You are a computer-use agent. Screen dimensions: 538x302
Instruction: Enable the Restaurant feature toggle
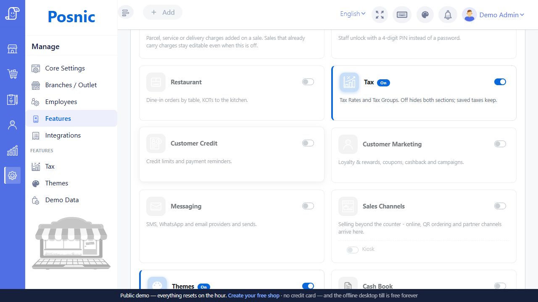click(308, 82)
